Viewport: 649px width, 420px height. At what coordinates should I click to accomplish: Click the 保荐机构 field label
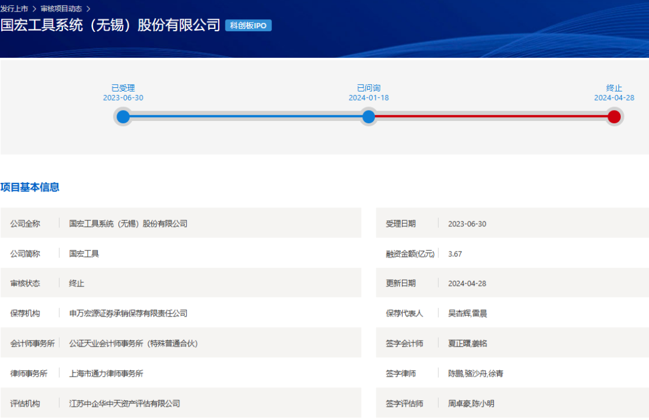pos(25,313)
